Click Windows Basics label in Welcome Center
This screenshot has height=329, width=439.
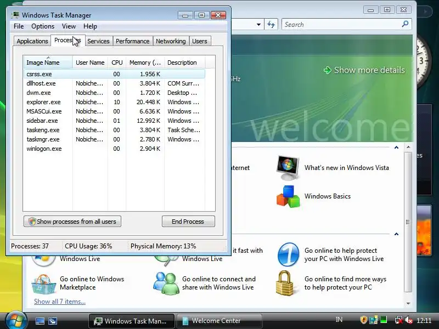pyautogui.click(x=327, y=196)
